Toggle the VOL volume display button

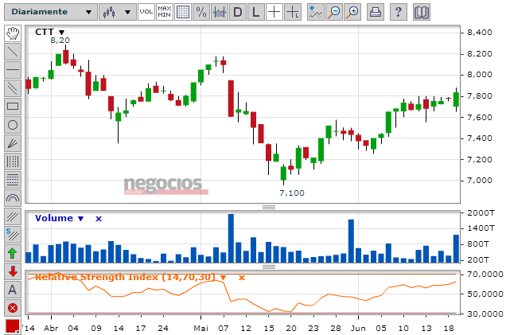(x=146, y=12)
